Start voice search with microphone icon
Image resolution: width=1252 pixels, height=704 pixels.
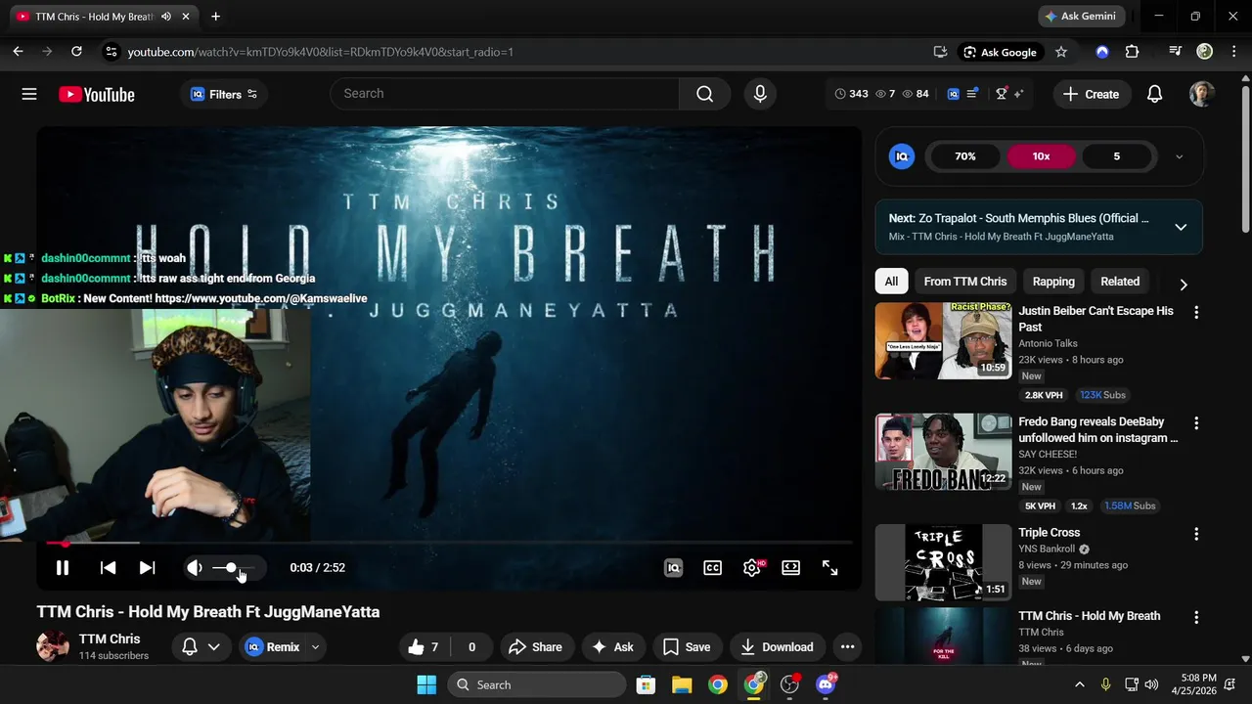760,94
